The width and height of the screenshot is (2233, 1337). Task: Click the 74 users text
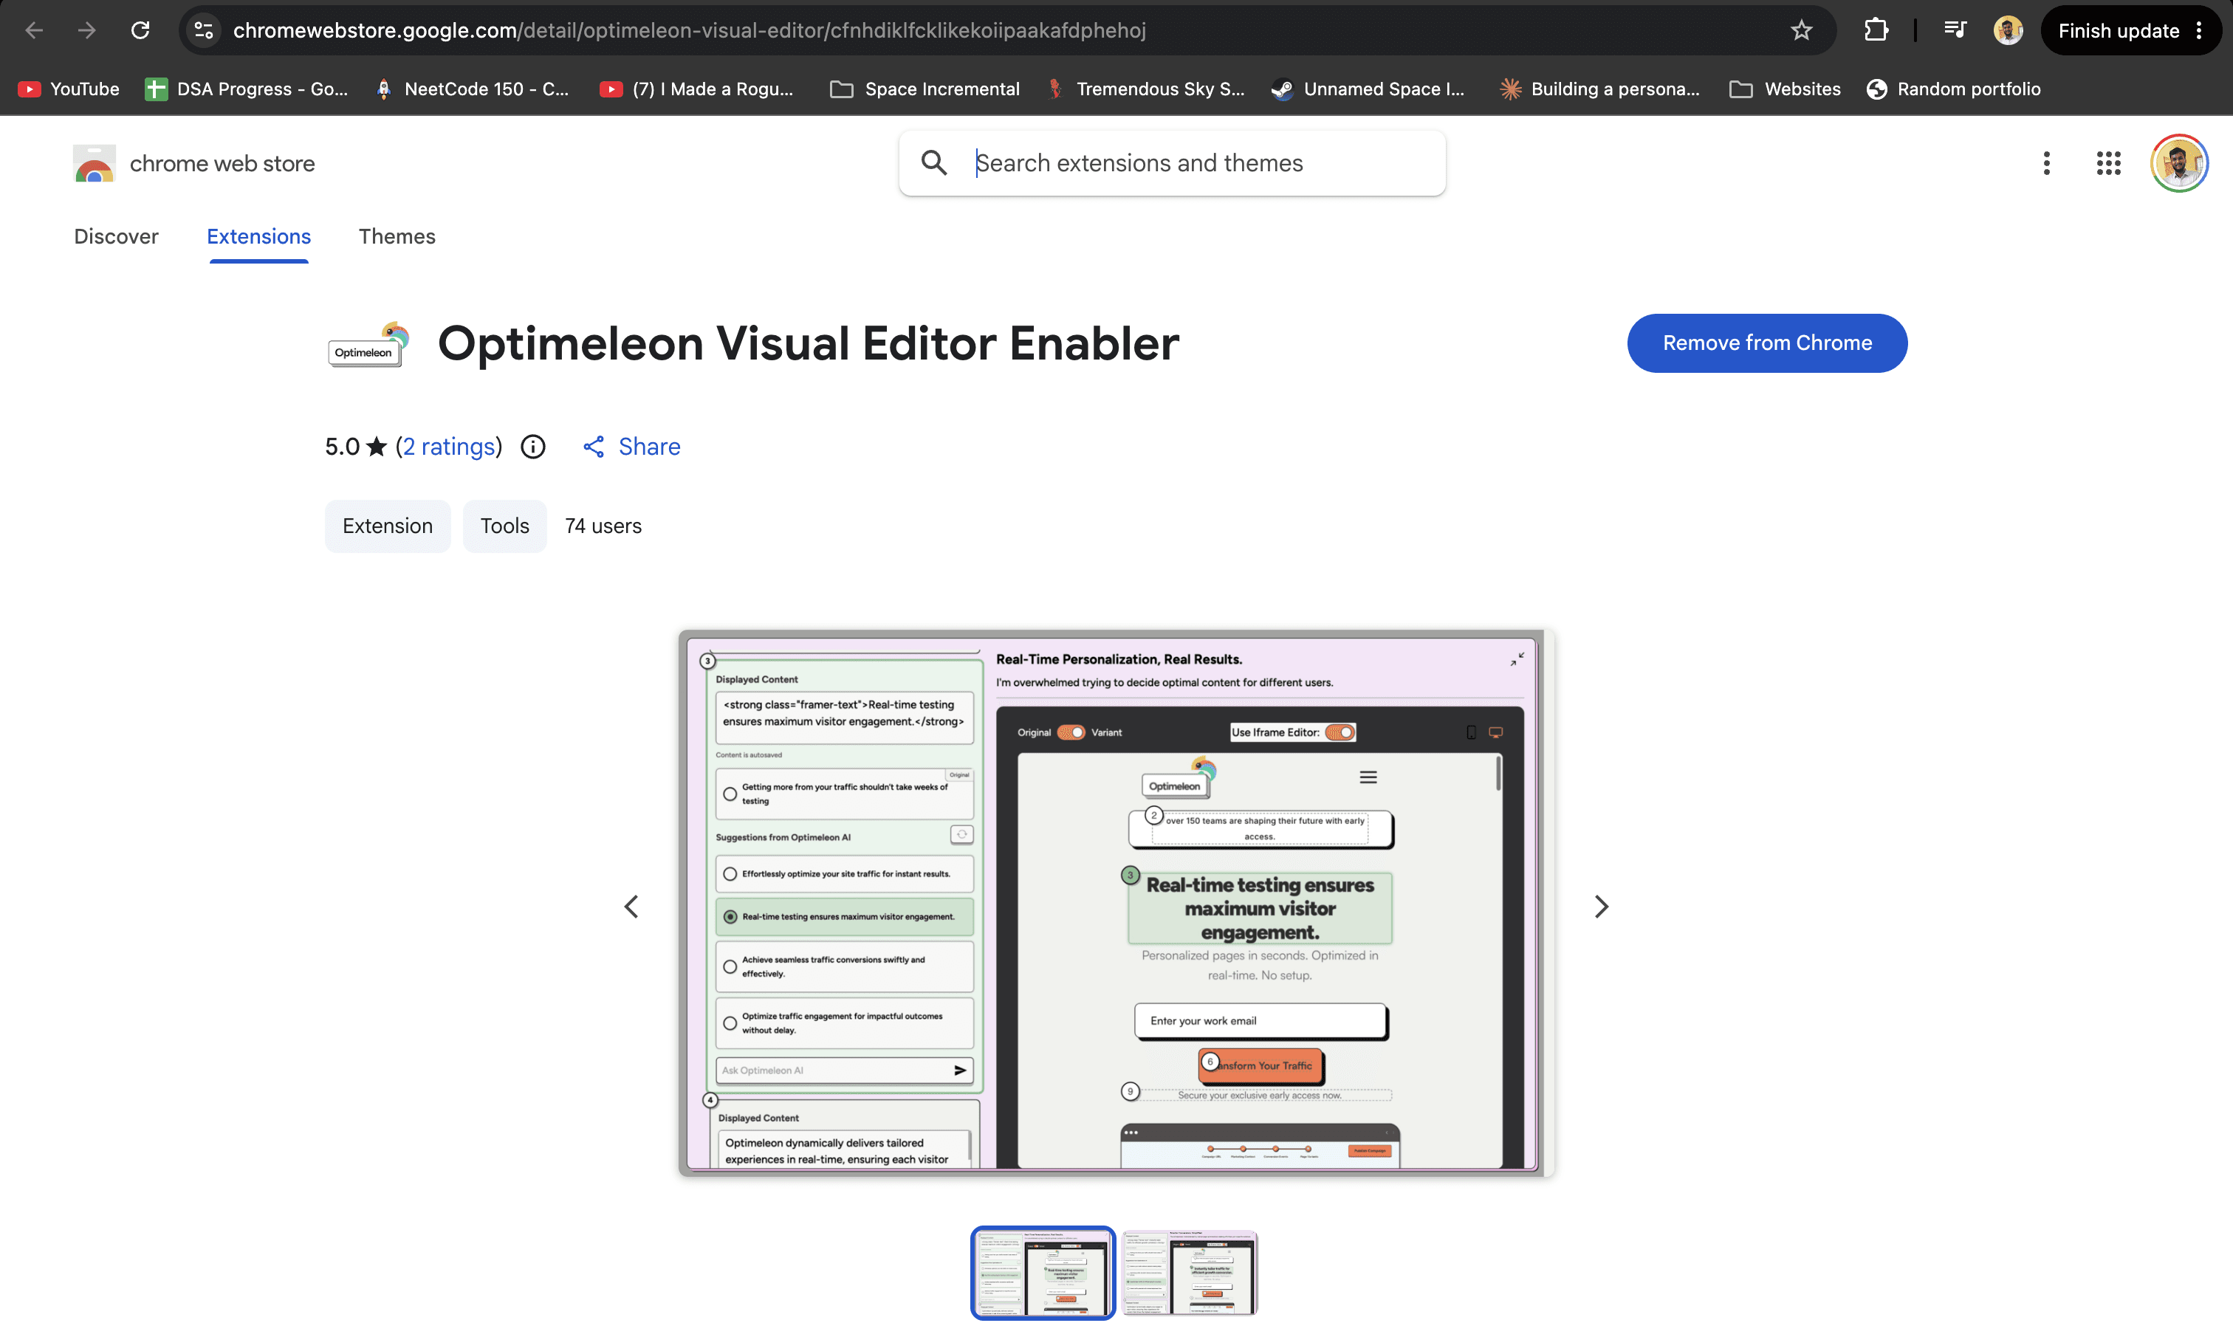603,526
